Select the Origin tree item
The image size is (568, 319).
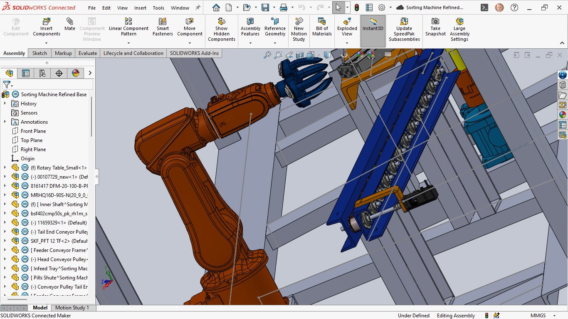point(27,159)
